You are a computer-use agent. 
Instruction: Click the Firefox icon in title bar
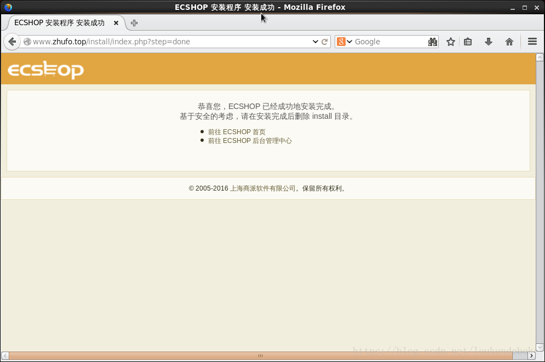[x=8, y=7]
